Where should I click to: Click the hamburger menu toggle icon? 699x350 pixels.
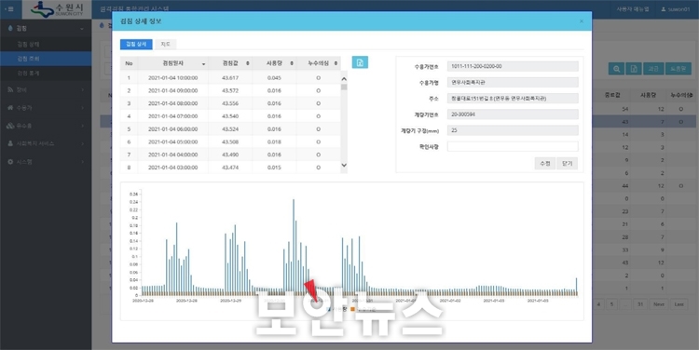[x=9, y=9]
